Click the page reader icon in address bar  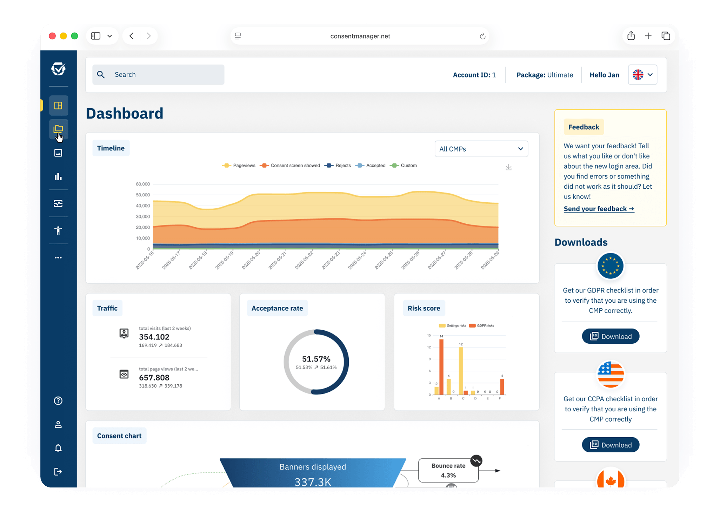[238, 36]
